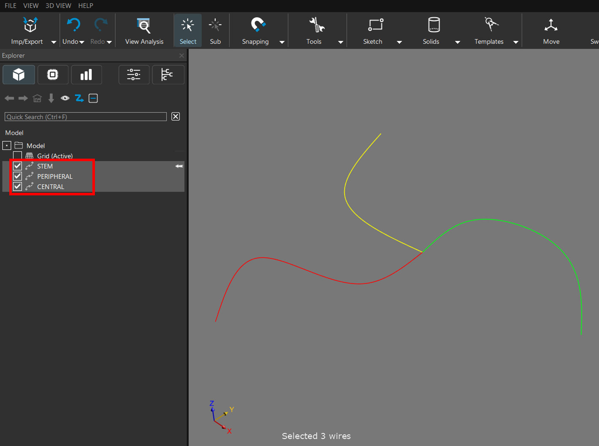Screen dimensions: 599x446
Task: Open the 3D VIEW menu
Action: [58, 5]
